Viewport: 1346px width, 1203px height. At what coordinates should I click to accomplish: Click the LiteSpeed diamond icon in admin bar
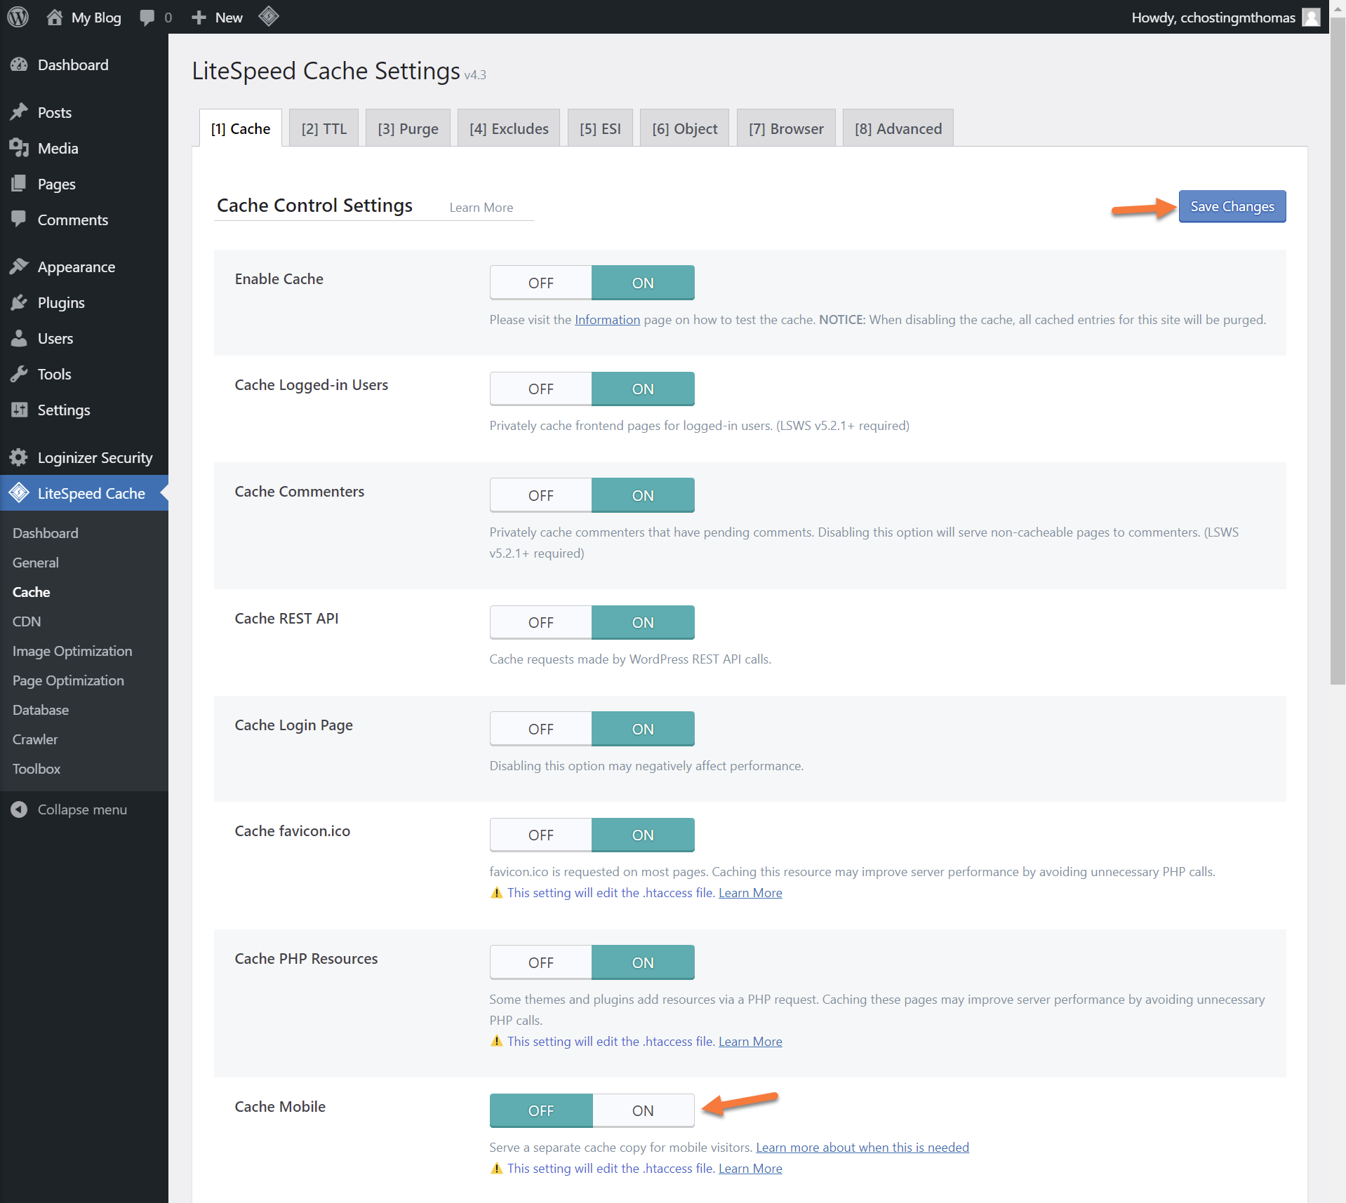click(269, 16)
